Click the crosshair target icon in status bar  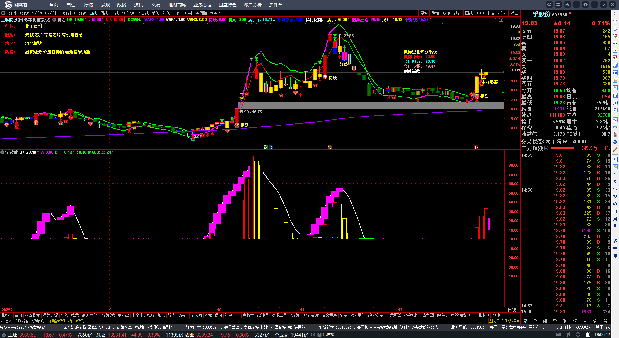pos(578,335)
